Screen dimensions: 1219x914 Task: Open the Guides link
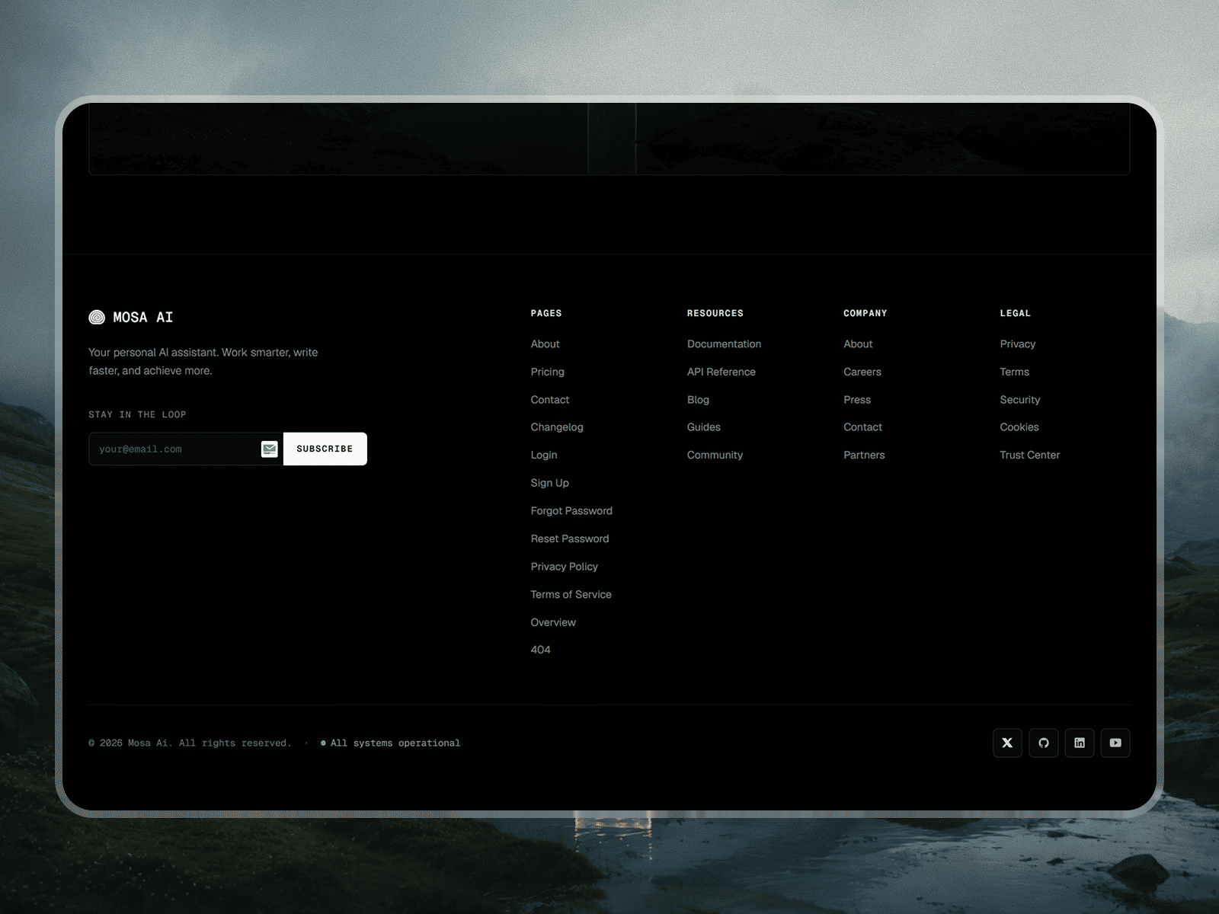pos(704,427)
